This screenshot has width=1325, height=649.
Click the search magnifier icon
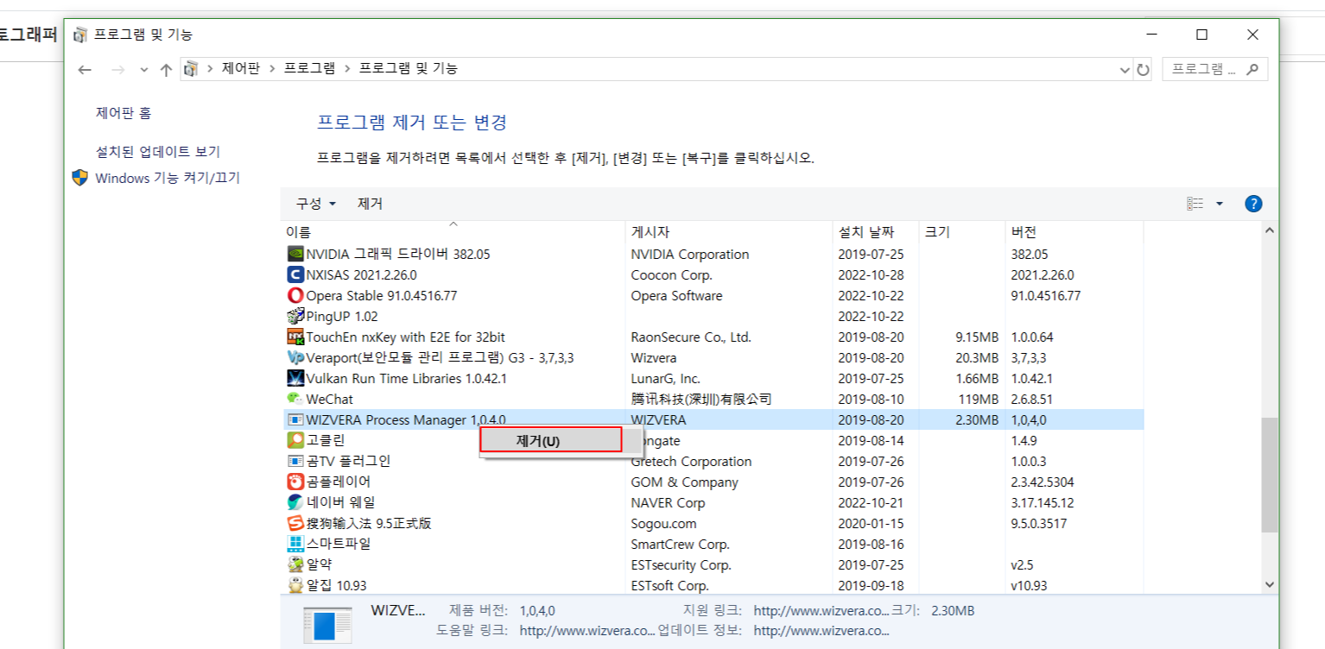pyautogui.click(x=1252, y=69)
